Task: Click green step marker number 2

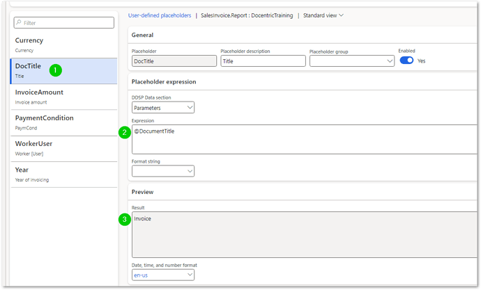Action: [125, 132]
